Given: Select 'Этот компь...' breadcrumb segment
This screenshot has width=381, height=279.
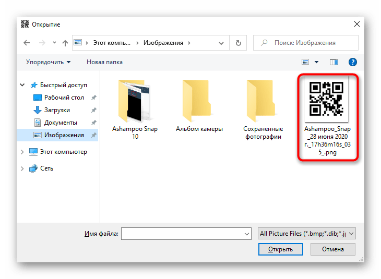Looking at the screenshot, I should (x=112, y=43).
